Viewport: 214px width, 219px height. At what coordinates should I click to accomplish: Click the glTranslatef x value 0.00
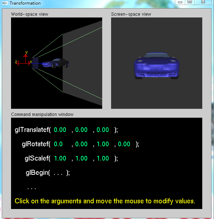60,130
